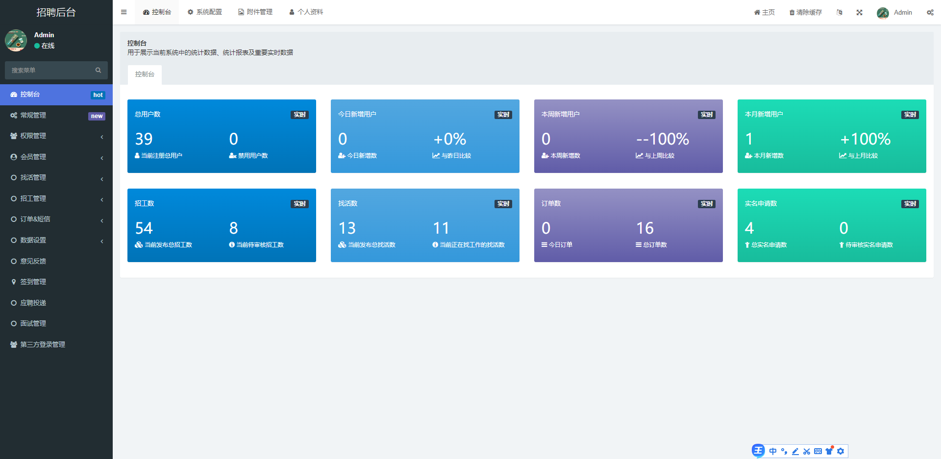
Task: Click the cubes icon beside 当前发布总找活数
Action: tap(342, 245)
